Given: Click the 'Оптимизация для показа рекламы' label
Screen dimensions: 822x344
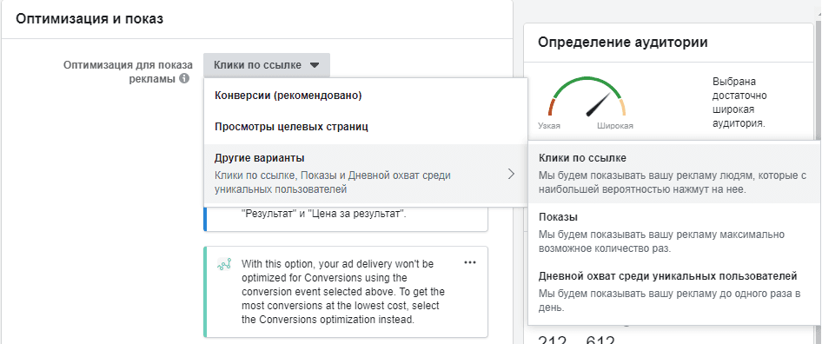Looking at the screenshot, I should pos(128,72).
